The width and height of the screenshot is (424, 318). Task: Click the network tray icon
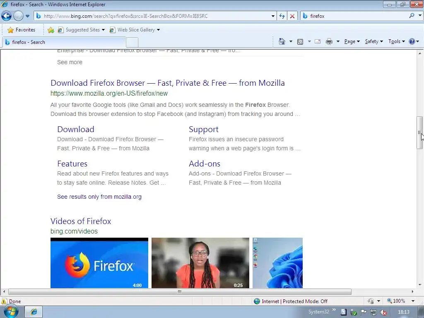click(373, 312)
